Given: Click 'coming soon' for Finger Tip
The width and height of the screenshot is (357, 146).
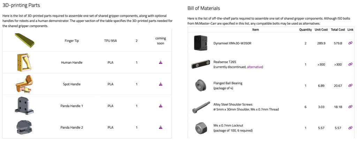Looking at the screenshot, I should (160, 41).
